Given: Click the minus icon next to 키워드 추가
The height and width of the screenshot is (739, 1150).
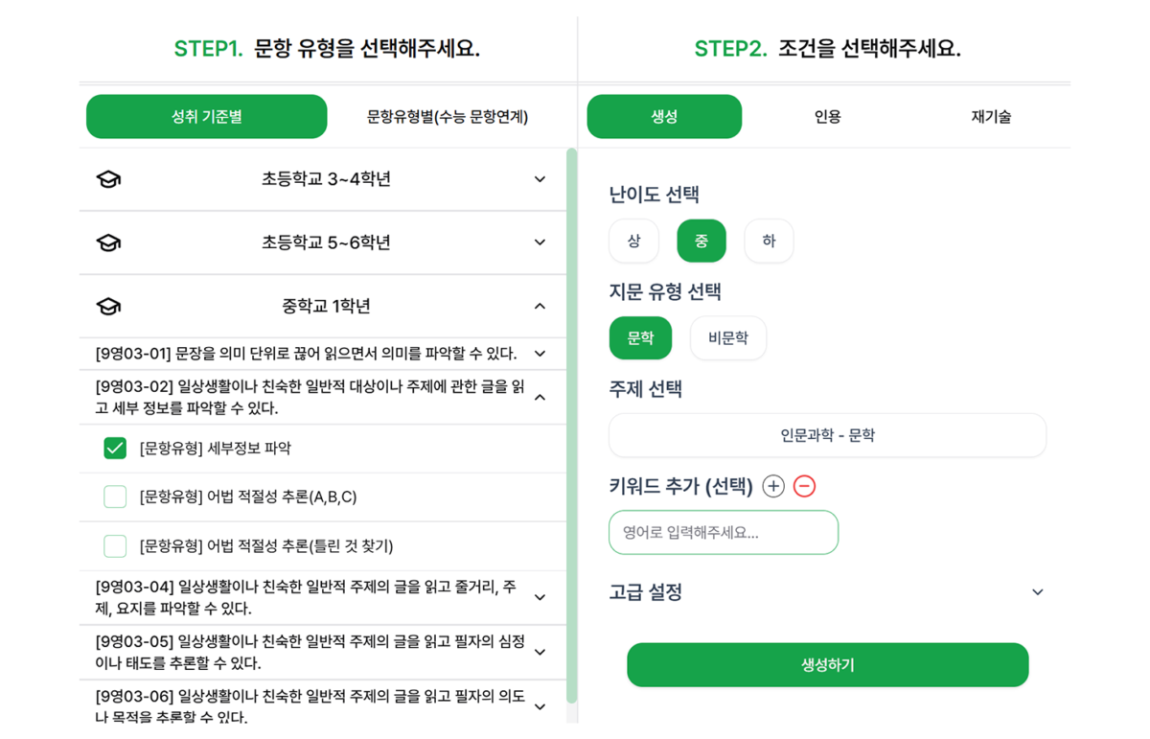Looking at the screenshot, I should point(805,486).
